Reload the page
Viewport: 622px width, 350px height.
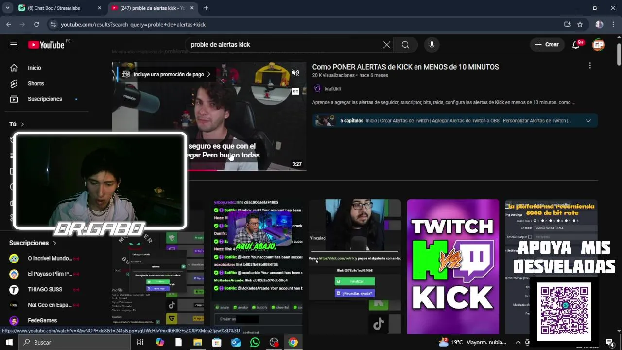(x=36, y=24)
